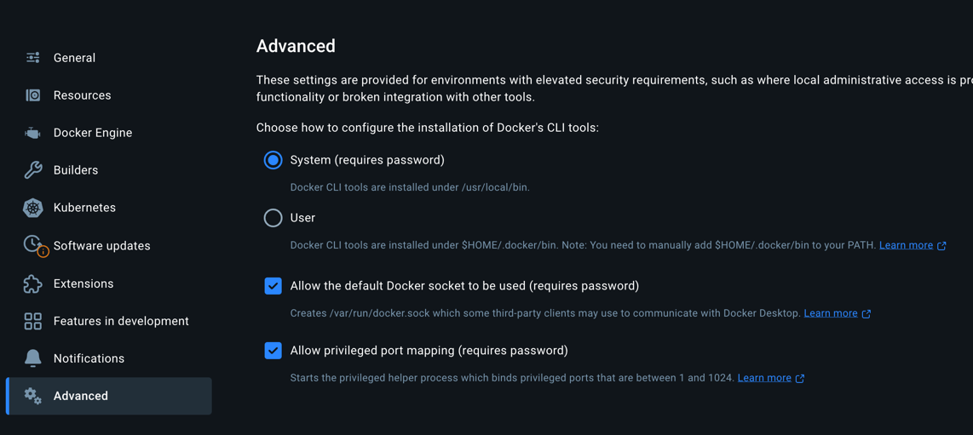Open Learn more link for docker.sock

(837, 313)
